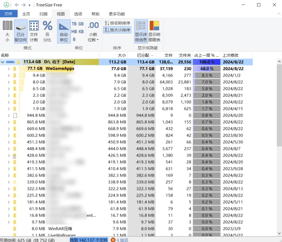Click the 已分配 column header

[x=143, y=55]
